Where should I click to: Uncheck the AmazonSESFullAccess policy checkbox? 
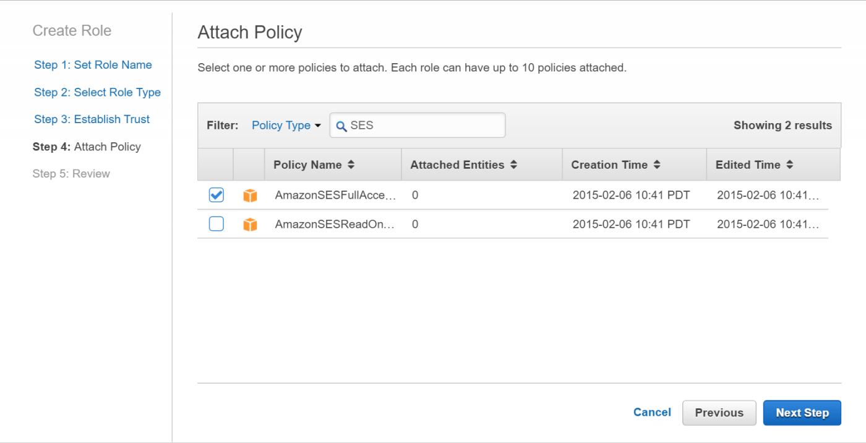tap(216, 195)
